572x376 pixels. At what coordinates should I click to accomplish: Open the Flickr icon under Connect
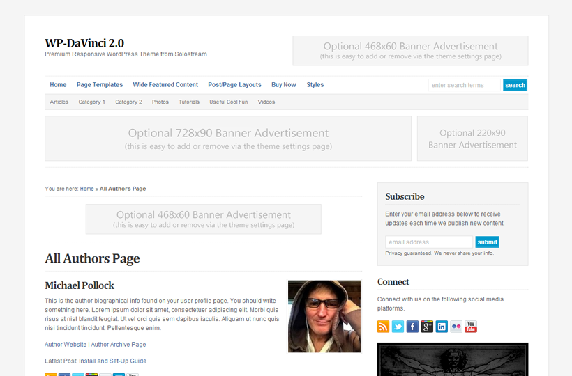point(456,327)
